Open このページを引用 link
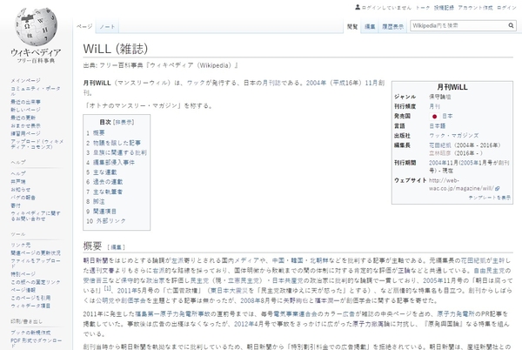Screen dimensions: 522x350 (x=30, y=298)
